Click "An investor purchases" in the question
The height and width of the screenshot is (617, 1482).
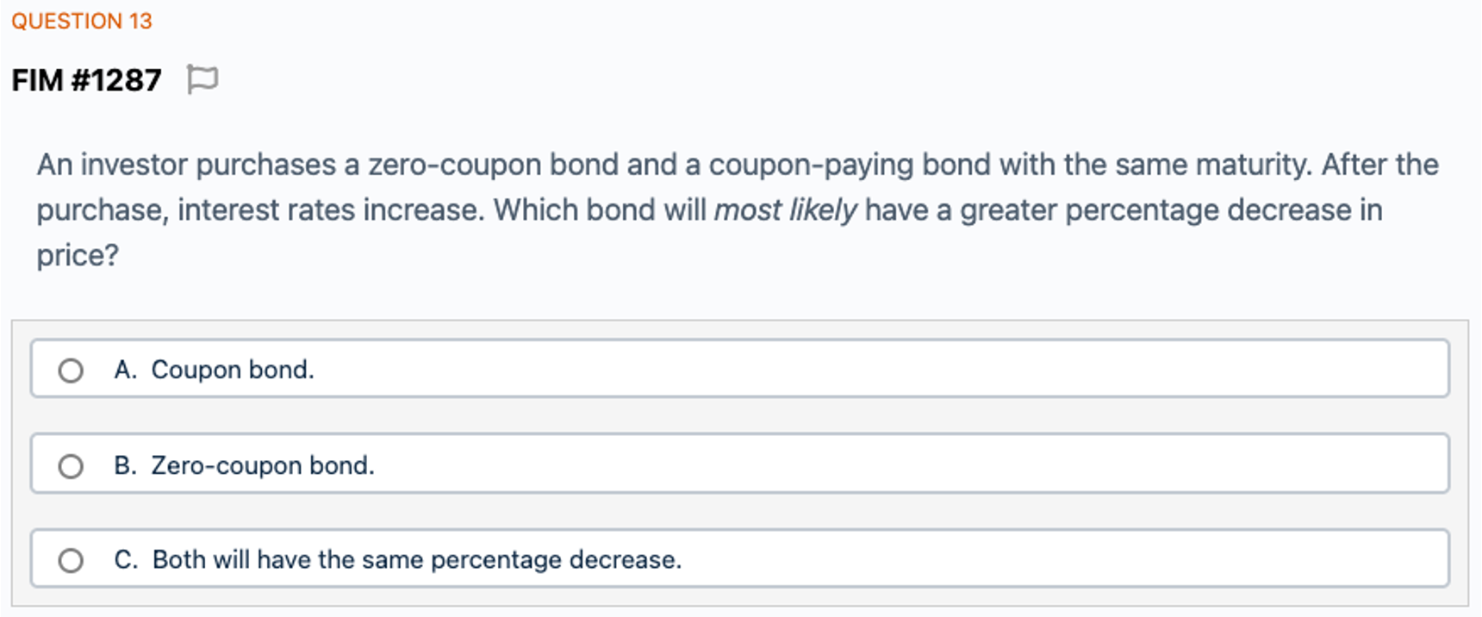tap(186, 165)
